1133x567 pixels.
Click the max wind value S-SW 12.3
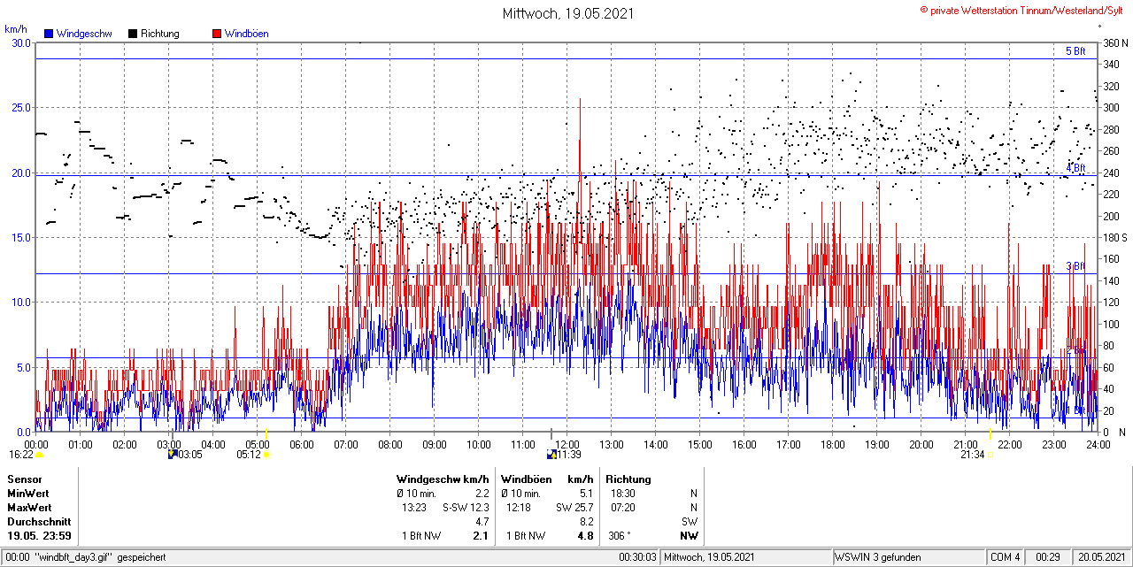466,508
